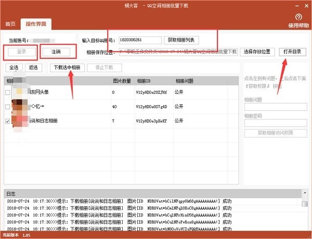Click the 注销 logout button
The height and width of the screenshot is (239, 312).
pos(56,52)
